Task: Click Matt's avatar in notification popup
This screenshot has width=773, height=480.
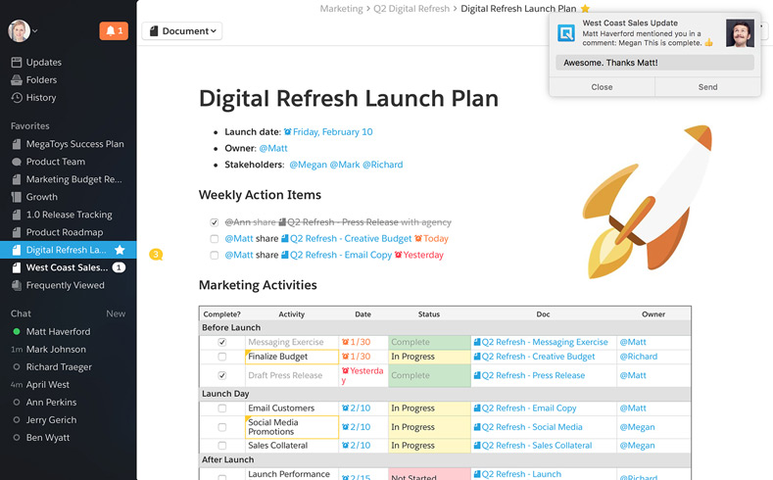Action: [740, 34]
